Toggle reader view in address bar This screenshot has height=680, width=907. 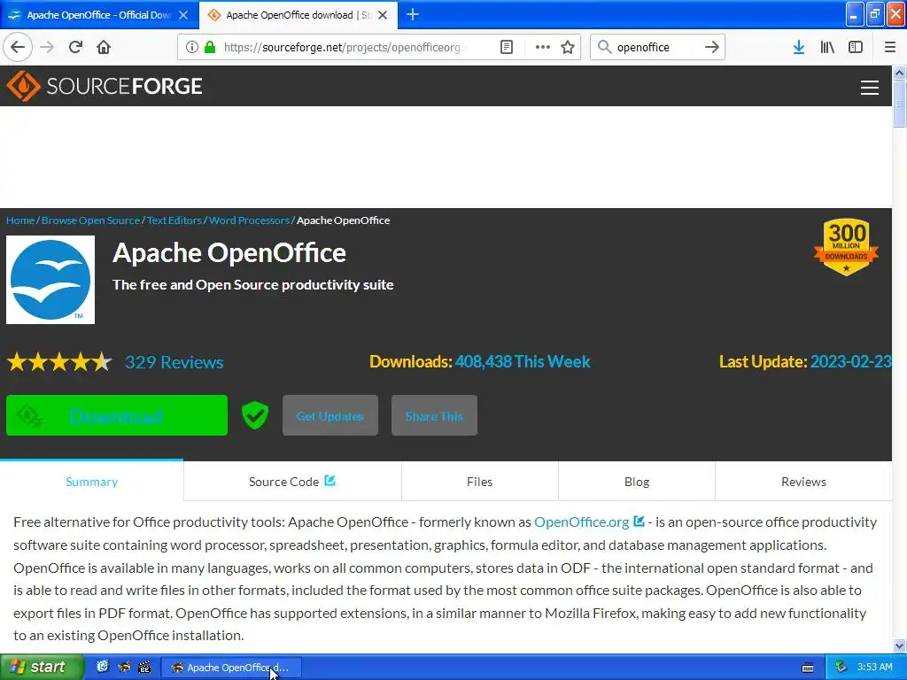[x=506, y=47]
